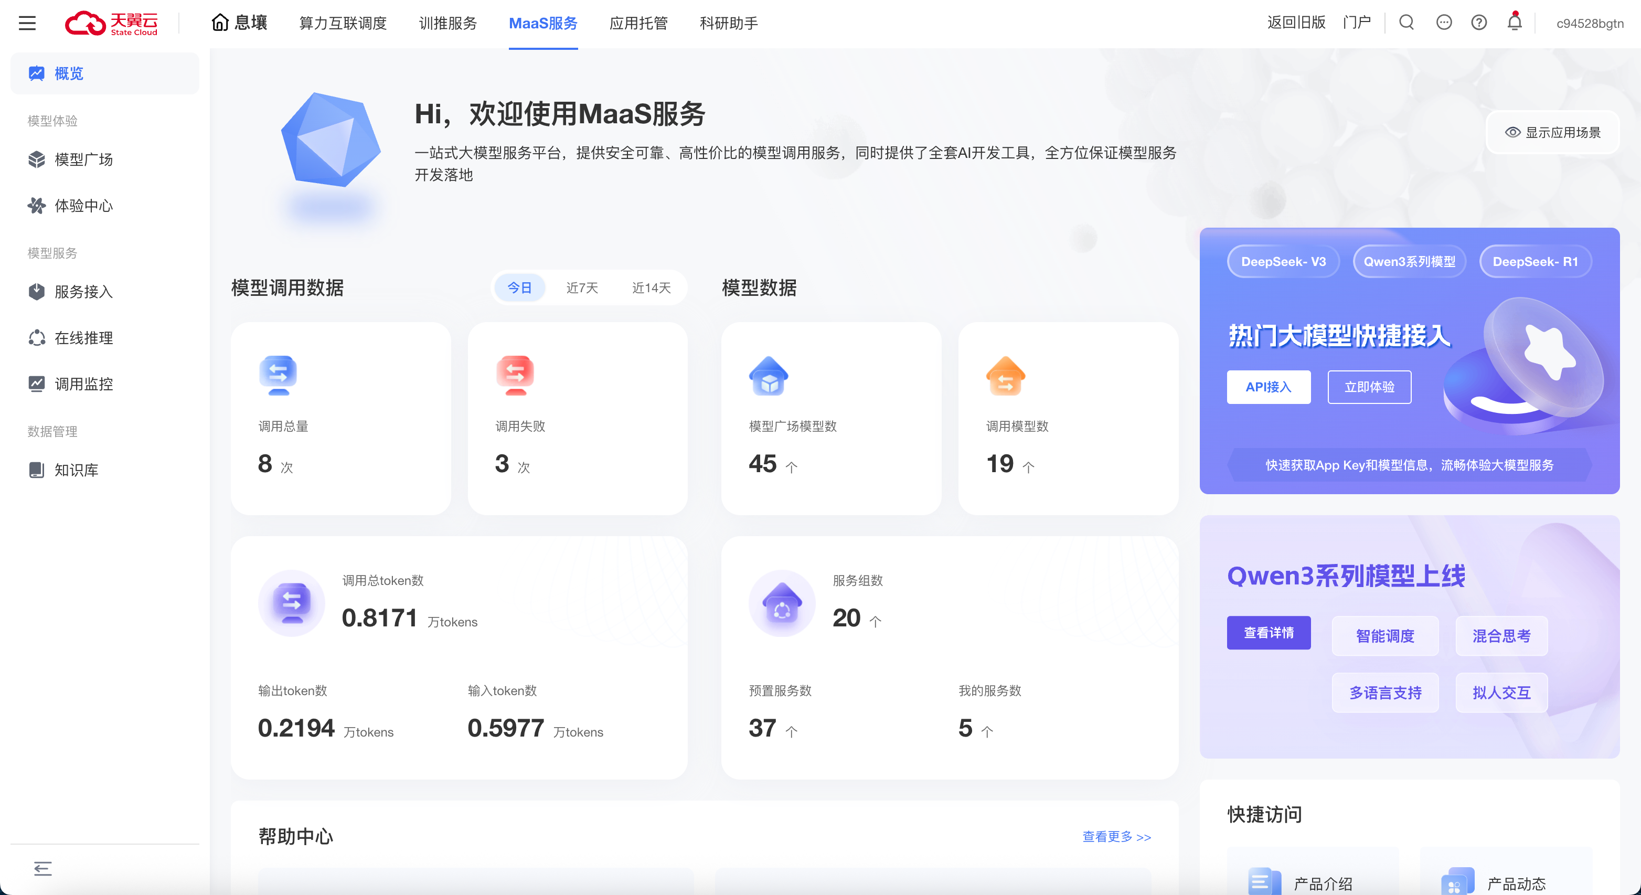Open account c94528bgtn menu
This screenshot has width=1641, height=895.
pyautogui.click(x=1590, y=24)
